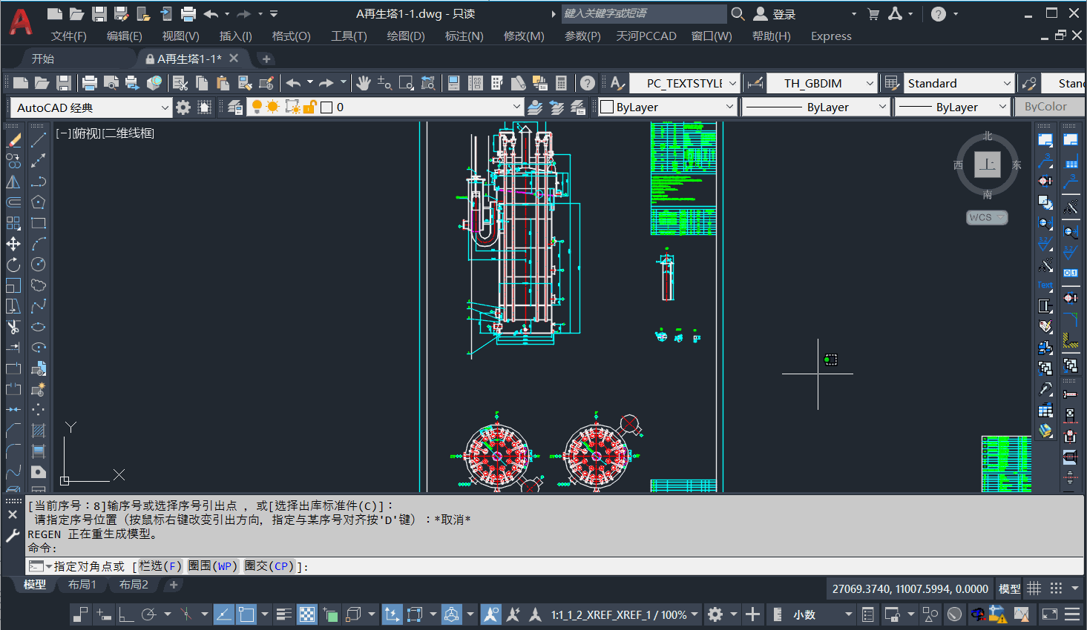Image resolution: width=1087 pixels, height=630 pixels.
Task: Open the ByLayer color control swatch
Action: (667, 107)
